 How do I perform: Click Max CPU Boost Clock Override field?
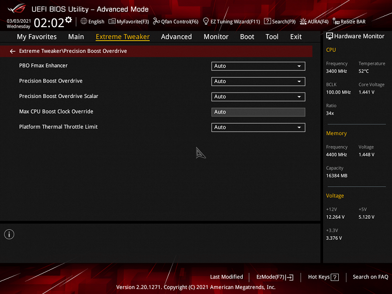click(258, 112)
